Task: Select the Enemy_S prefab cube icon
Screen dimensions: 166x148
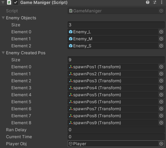Action: point(71,46)
